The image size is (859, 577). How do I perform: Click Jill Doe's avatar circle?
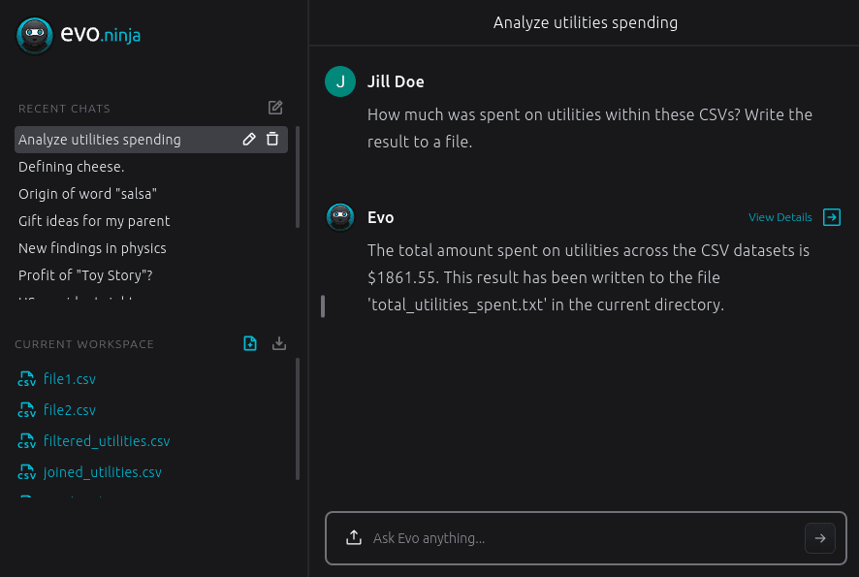(340, 81)
